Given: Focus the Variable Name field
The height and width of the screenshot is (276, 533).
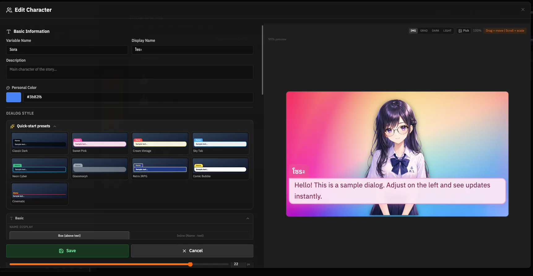Looking at the screenshot, I should coord(67,50).
